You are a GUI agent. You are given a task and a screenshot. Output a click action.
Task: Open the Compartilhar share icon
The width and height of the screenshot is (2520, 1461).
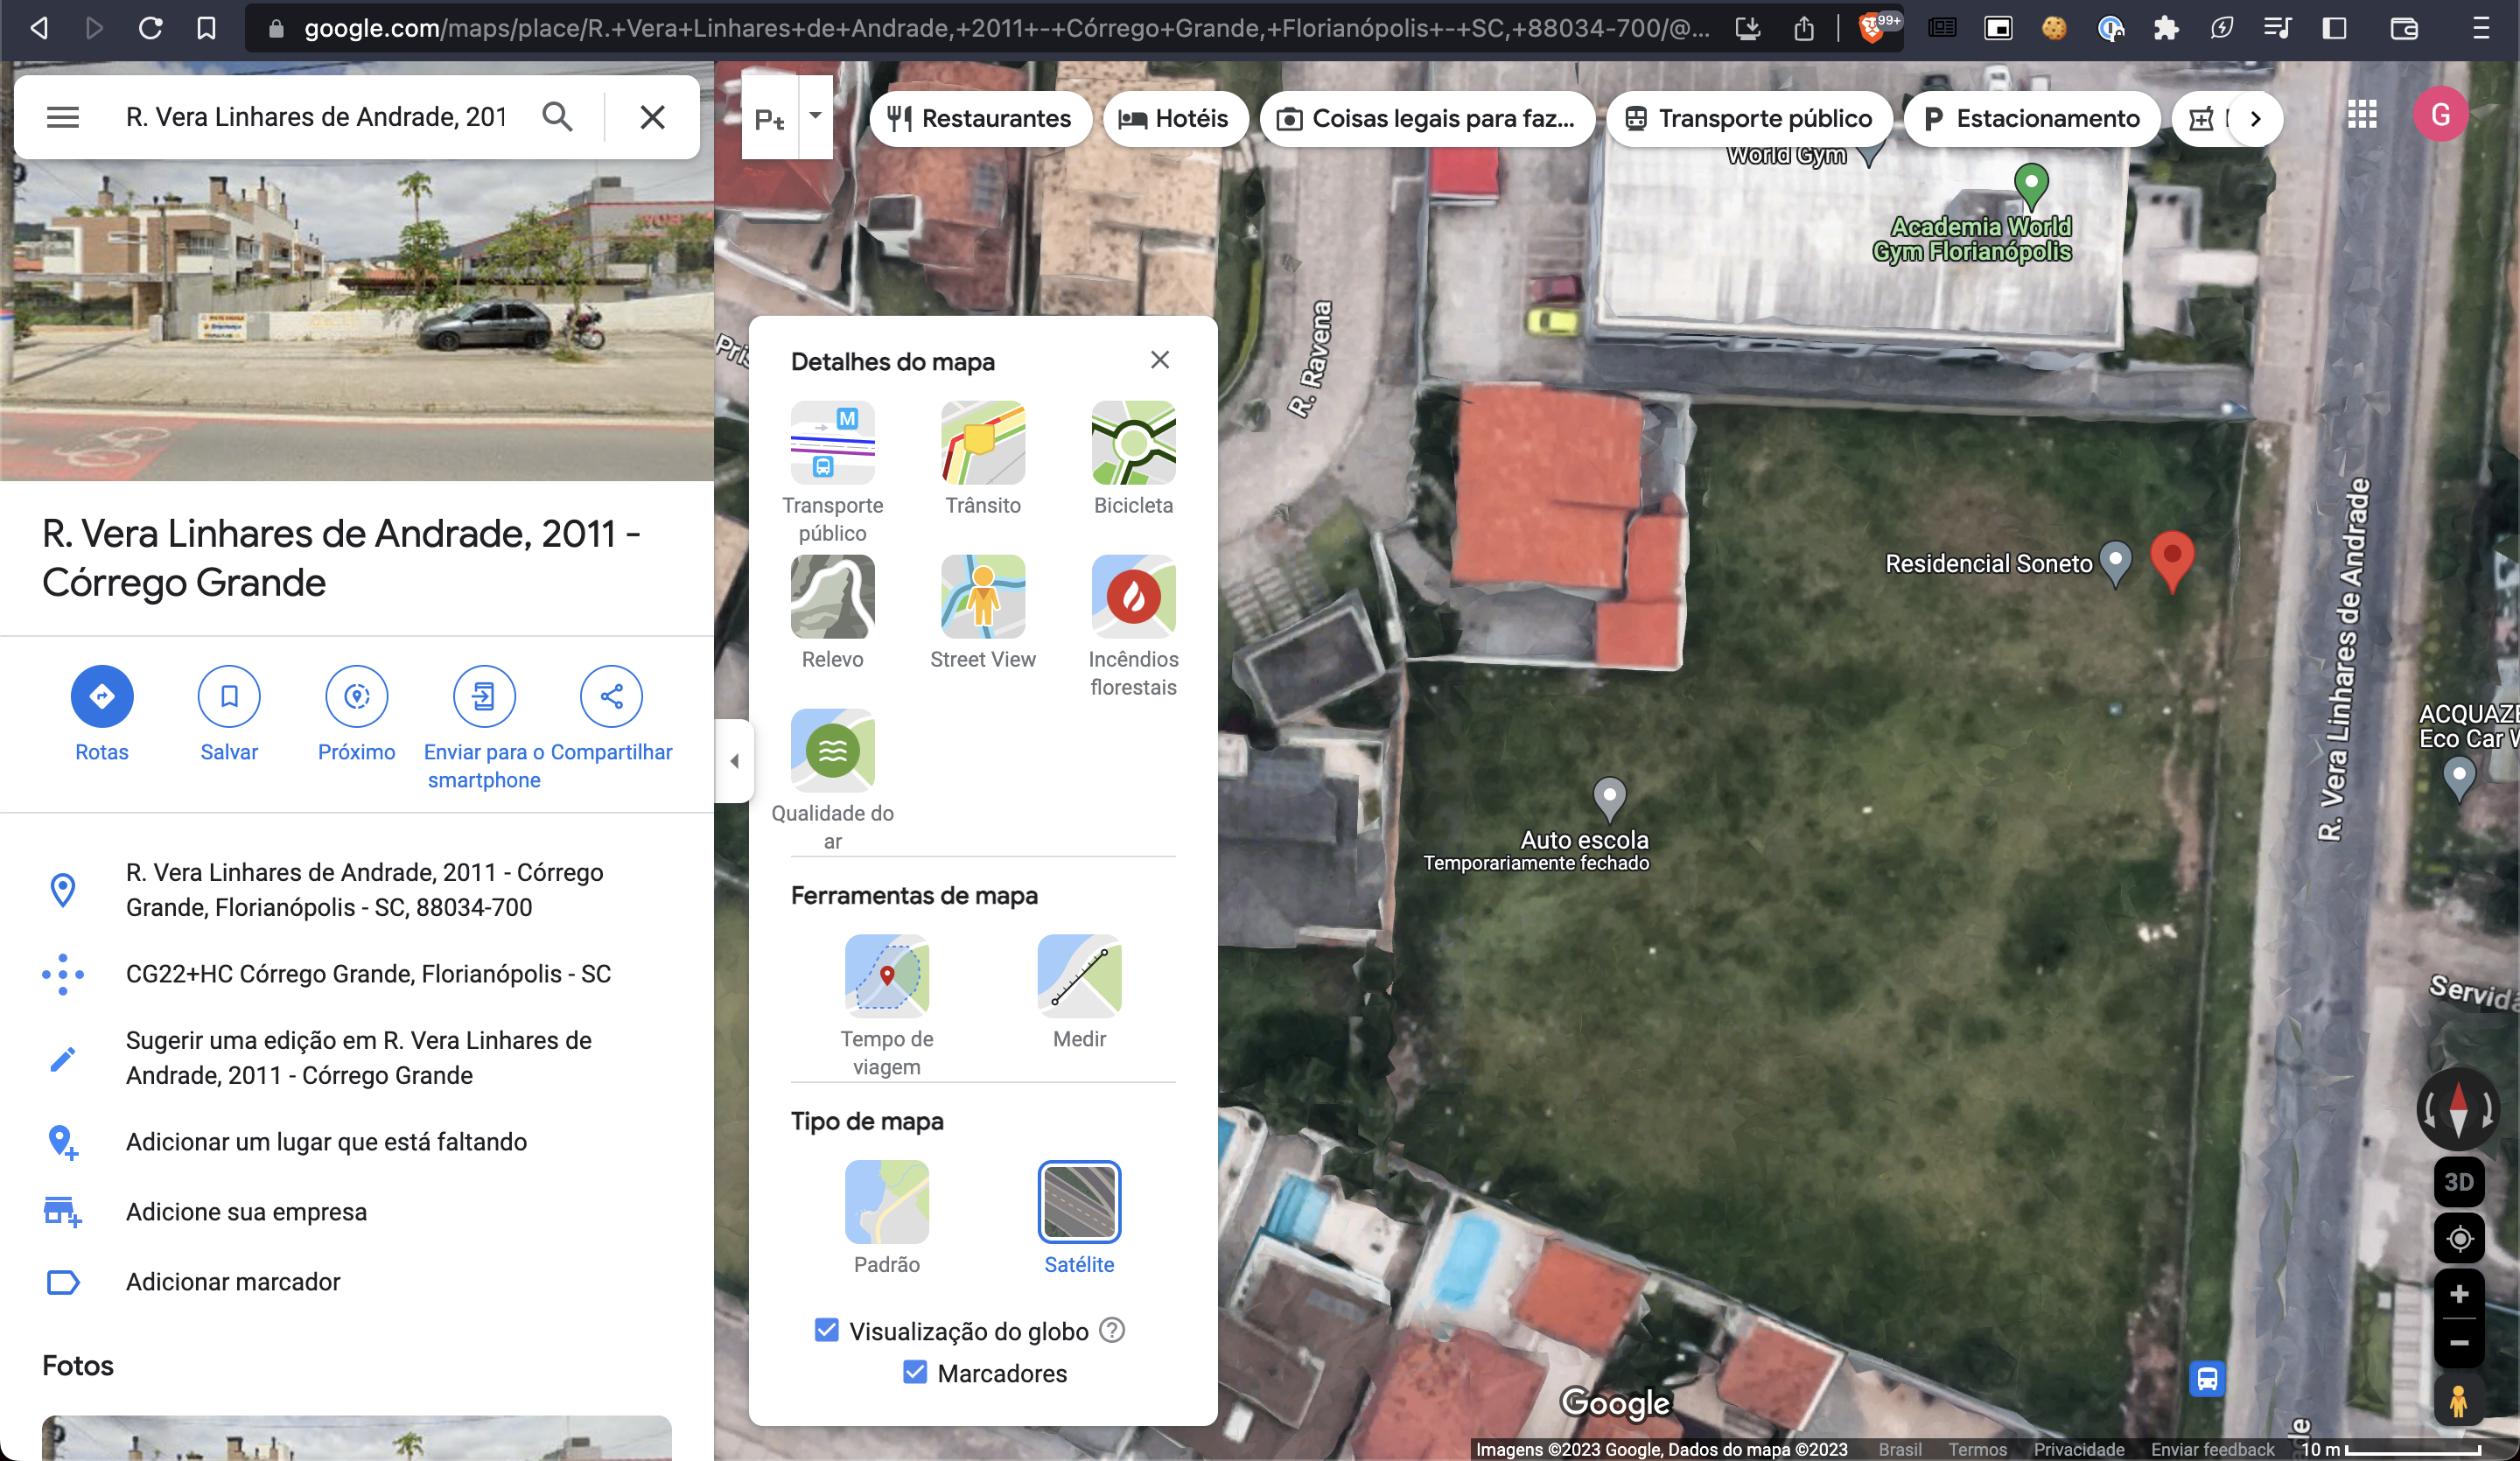pyautogui.click(x=611, y=696)
